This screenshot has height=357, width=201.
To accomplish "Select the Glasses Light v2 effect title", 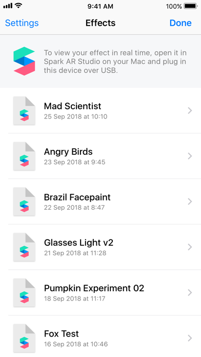I will 78,243.
